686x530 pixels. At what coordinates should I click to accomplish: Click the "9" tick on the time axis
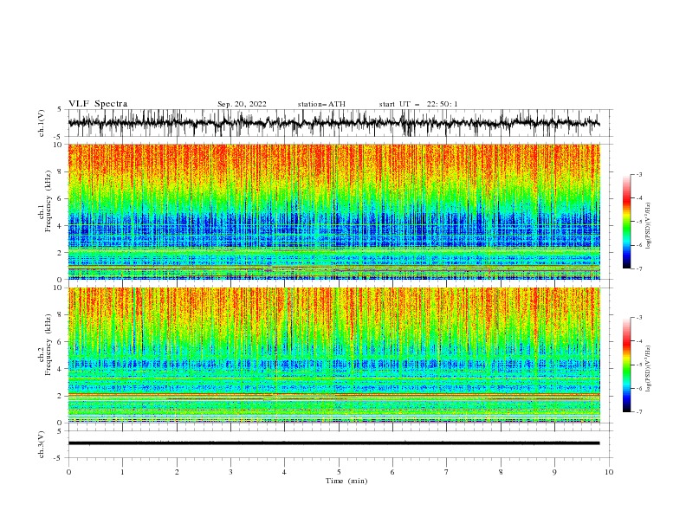coord(554,472)
